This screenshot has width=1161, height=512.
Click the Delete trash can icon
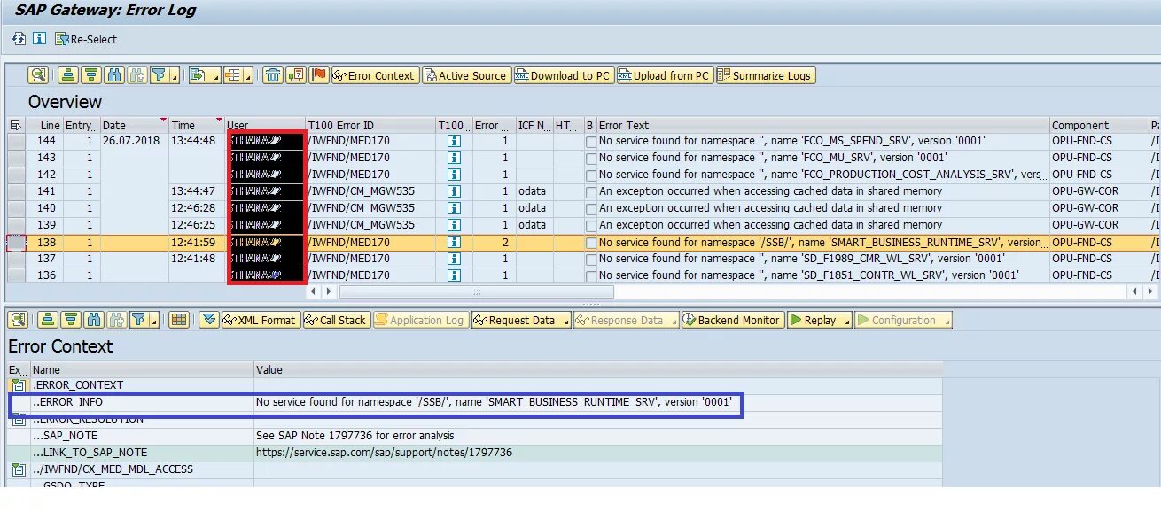coord(273,75)
